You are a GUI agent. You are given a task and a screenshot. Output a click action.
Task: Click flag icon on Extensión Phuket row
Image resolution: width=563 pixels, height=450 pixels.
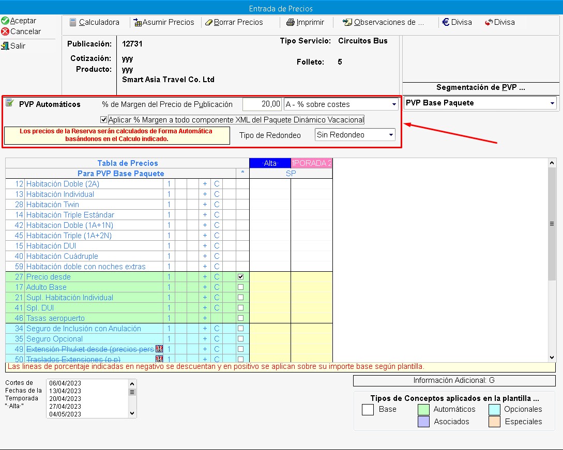pyautogui.click(x=159, y=349)
